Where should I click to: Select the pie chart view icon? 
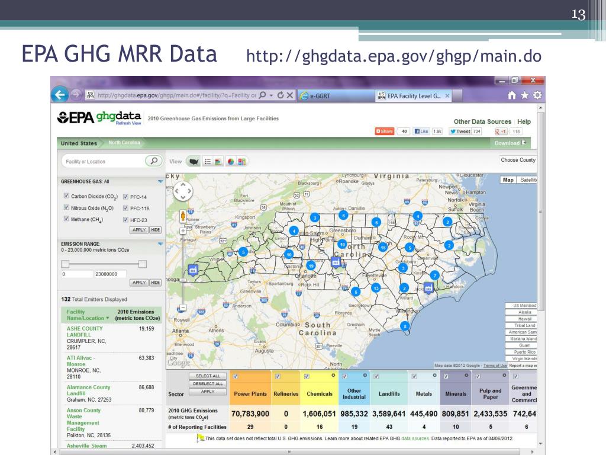click(231, 162)
